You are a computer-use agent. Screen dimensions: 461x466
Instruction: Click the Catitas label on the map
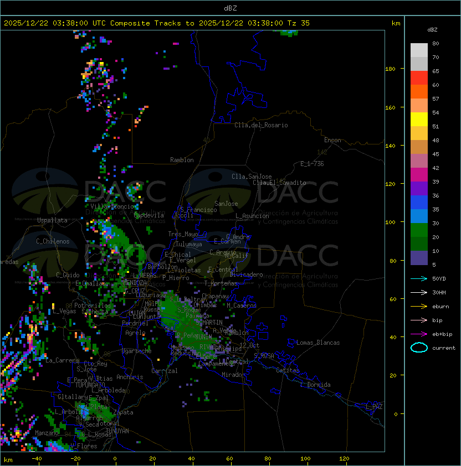pos(288,370)
